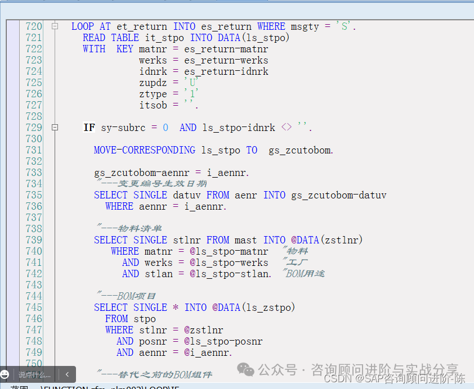474x389 pixels.
Task: Click 'stpo' table name on line 746
Action: click(145, 319)
